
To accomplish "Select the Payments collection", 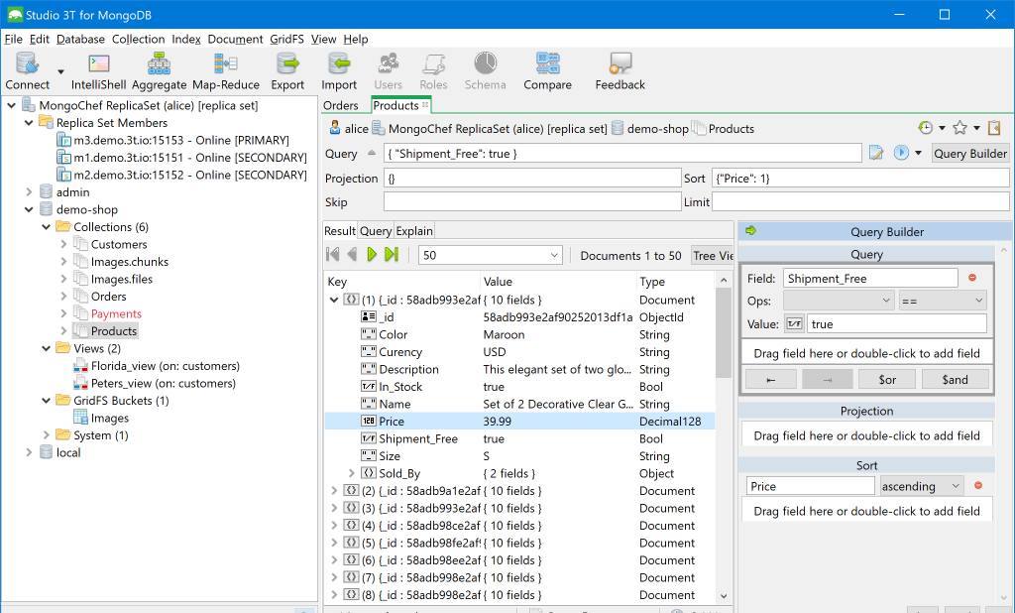I will coord(116,313).
